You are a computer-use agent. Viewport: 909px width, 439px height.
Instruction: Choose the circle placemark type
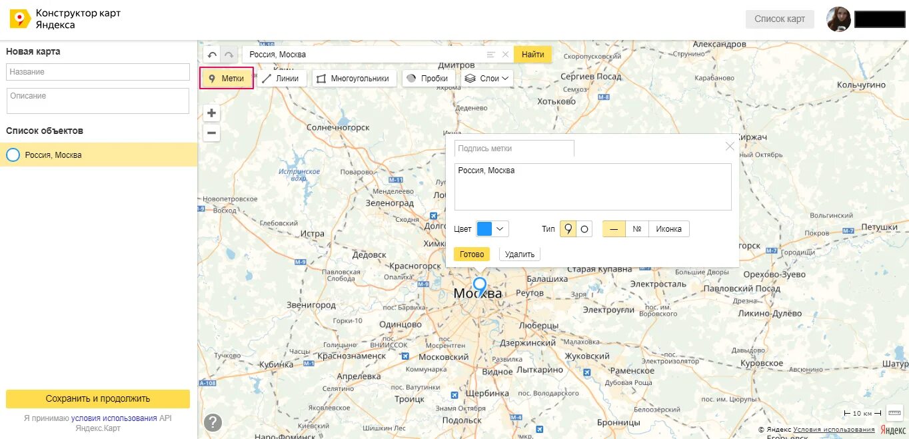tap(584, 229)
